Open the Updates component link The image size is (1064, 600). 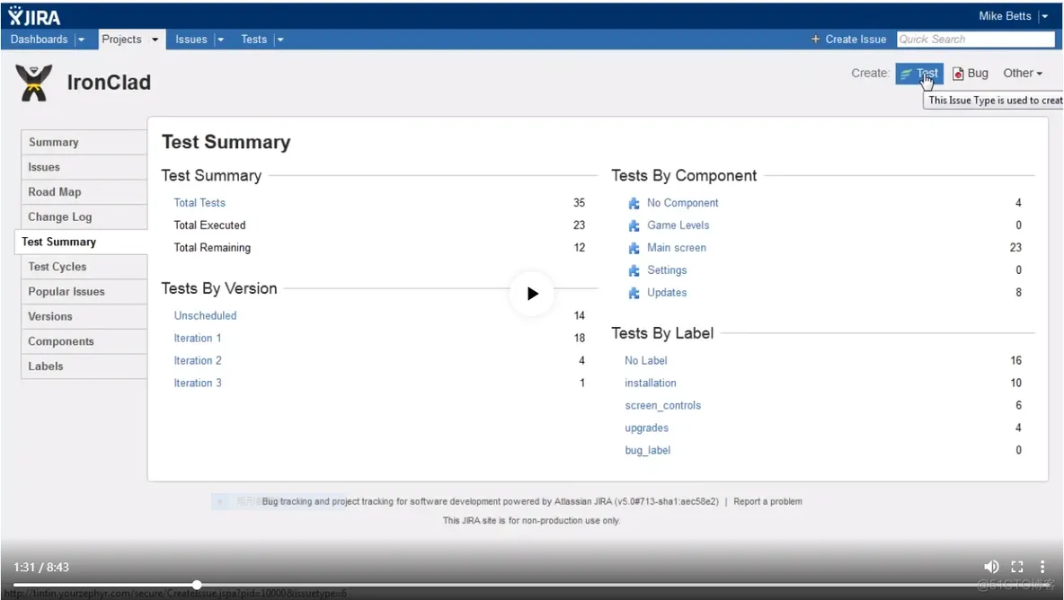667,292
